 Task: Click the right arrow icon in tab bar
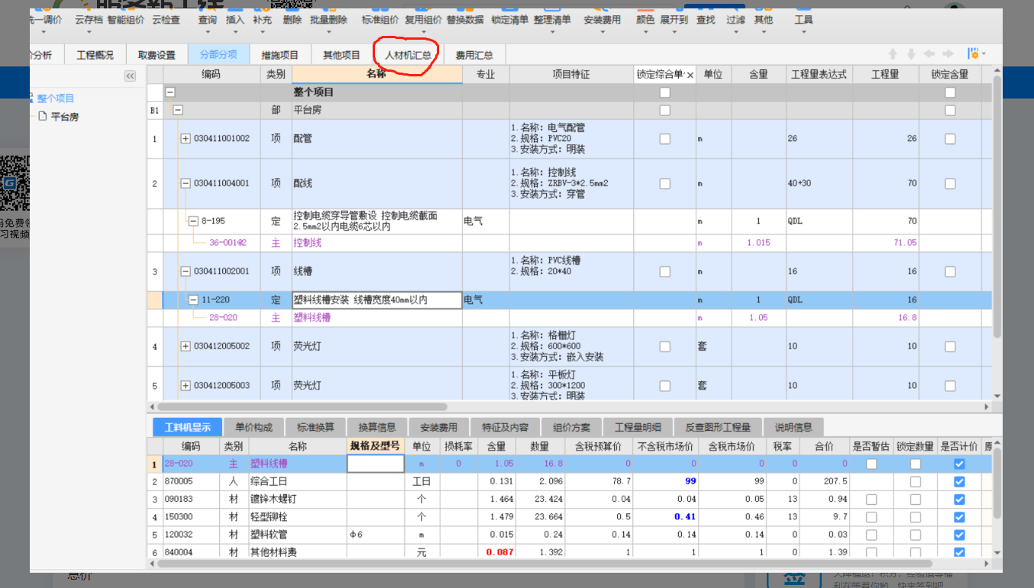948,54
